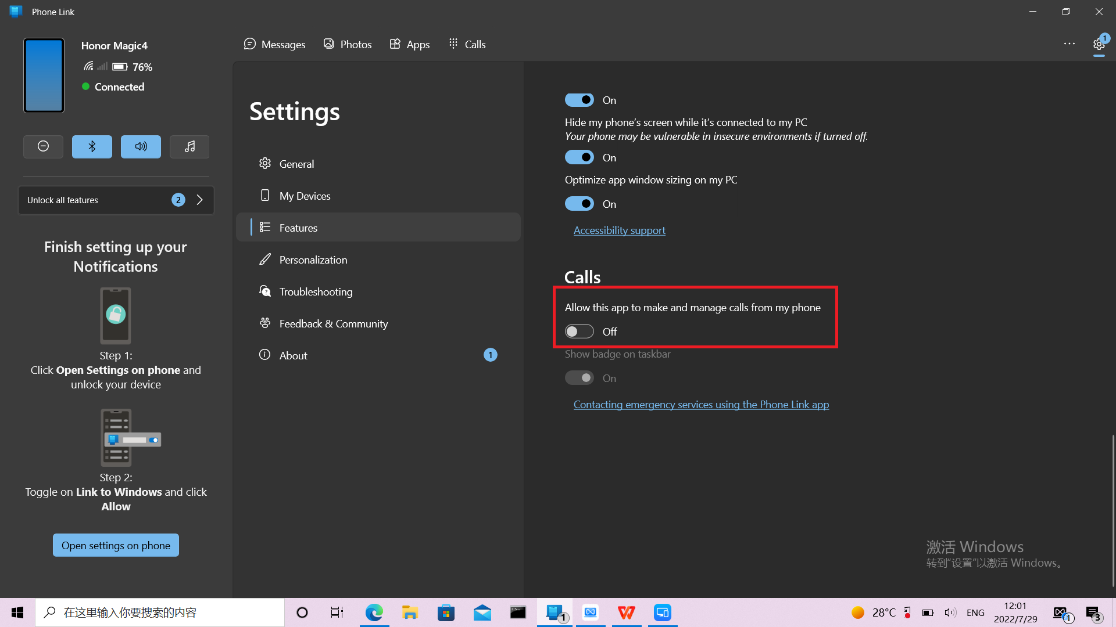Open Cortana circle icon on taskbar
Image resolution: width=1116 pixels, height=627 pixels.
(x=302, y=612)
